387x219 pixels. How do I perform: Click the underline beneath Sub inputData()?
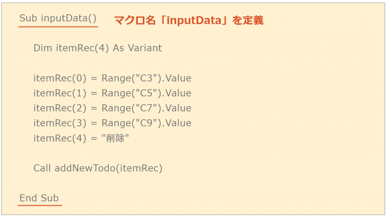[x=58, y=26]
